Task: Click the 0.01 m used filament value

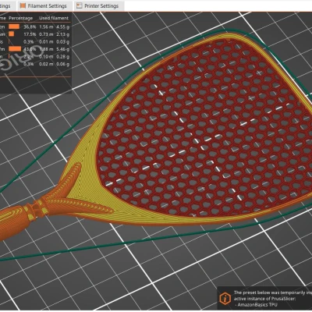Action: click(46, 41)
